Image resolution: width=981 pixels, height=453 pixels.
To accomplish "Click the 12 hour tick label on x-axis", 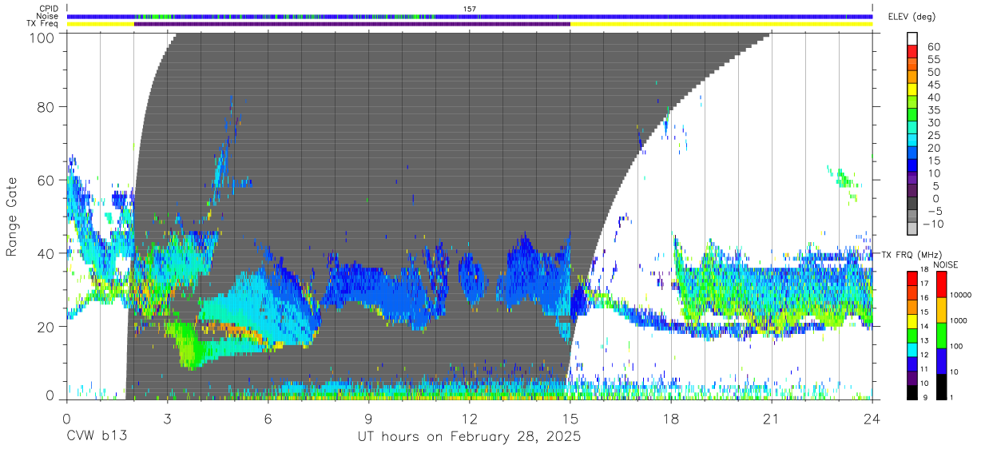I will (x=469, y=419).
